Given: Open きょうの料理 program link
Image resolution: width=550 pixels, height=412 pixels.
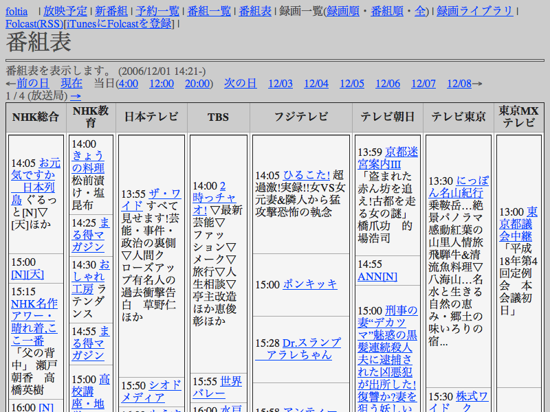Looking at the screenshot, I should [89, 161].
